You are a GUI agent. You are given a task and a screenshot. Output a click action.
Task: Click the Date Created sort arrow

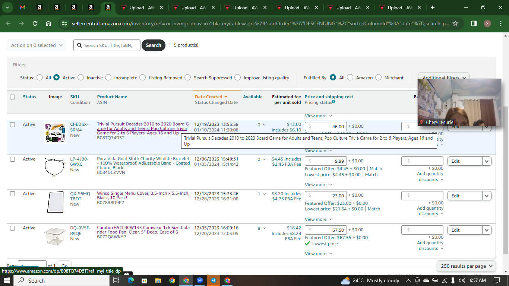coord(225,97)
